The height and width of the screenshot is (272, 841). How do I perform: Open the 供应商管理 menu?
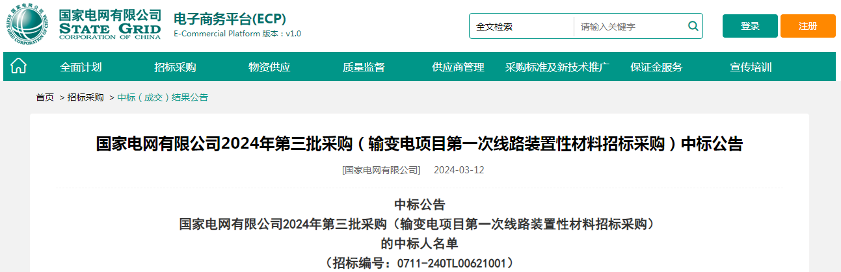pyautogui.click(x=458, y=67)
